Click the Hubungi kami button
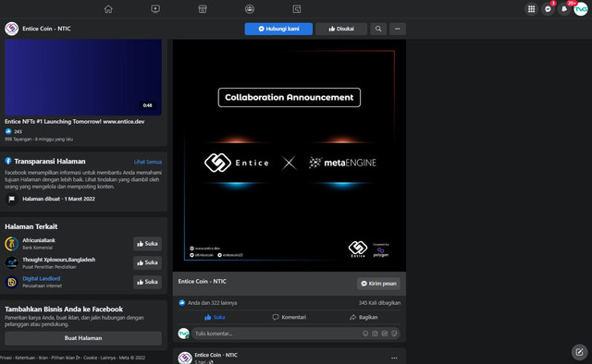The image size is (592, 364). click(x=278, y=29)
